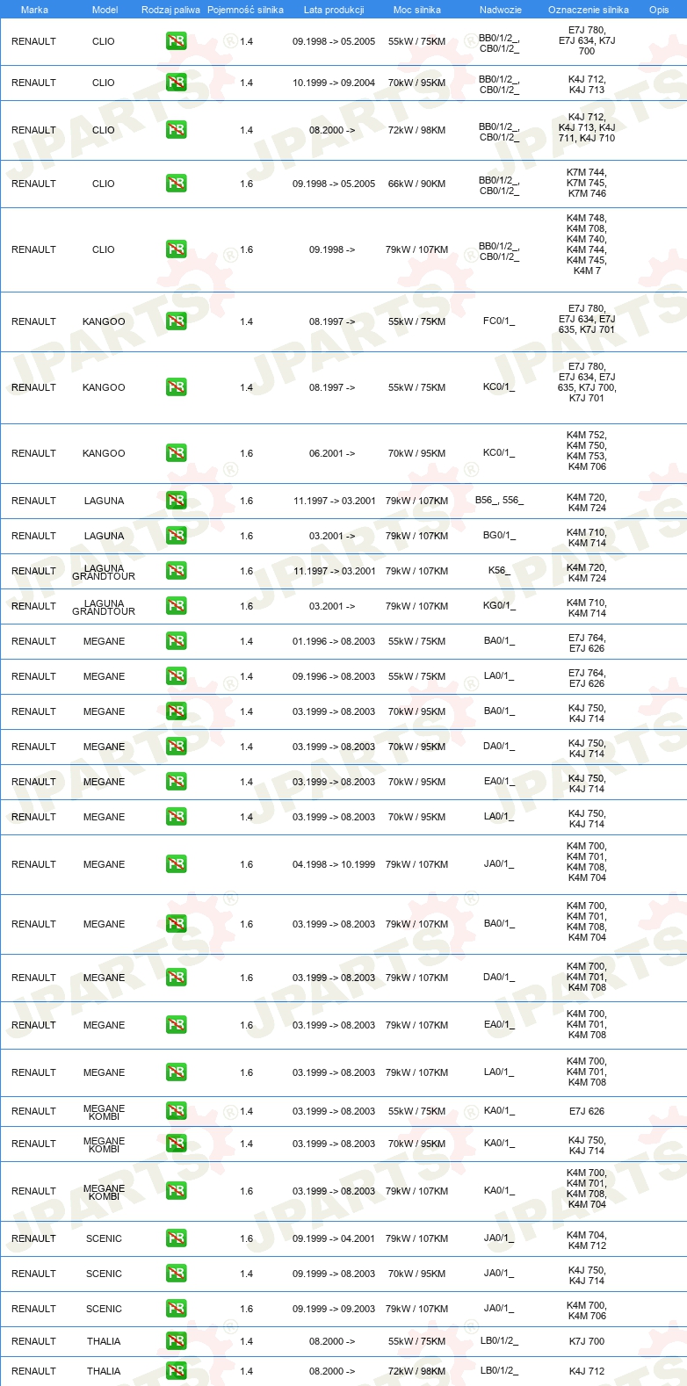Image resolution: width=687 pixels, height=1386 pixels.
Task: Click fuel icon in SCENIC 09.1999 -> 04.2001 row
Action: [177, 1238]
